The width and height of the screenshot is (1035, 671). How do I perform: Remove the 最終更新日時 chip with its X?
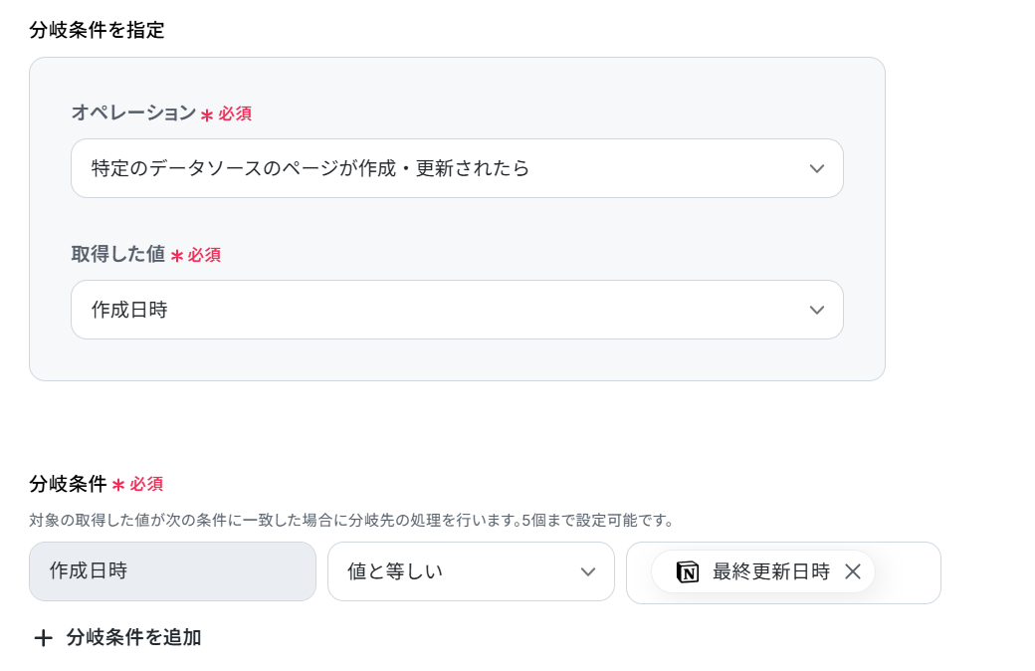[x=853, y=571]
